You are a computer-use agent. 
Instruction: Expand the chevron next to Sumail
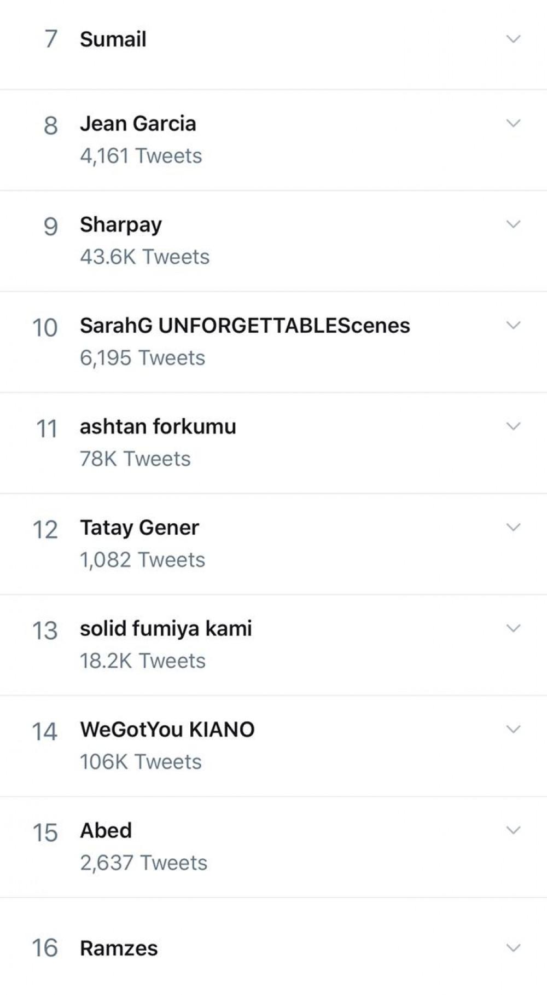click(x=513, y=39)
